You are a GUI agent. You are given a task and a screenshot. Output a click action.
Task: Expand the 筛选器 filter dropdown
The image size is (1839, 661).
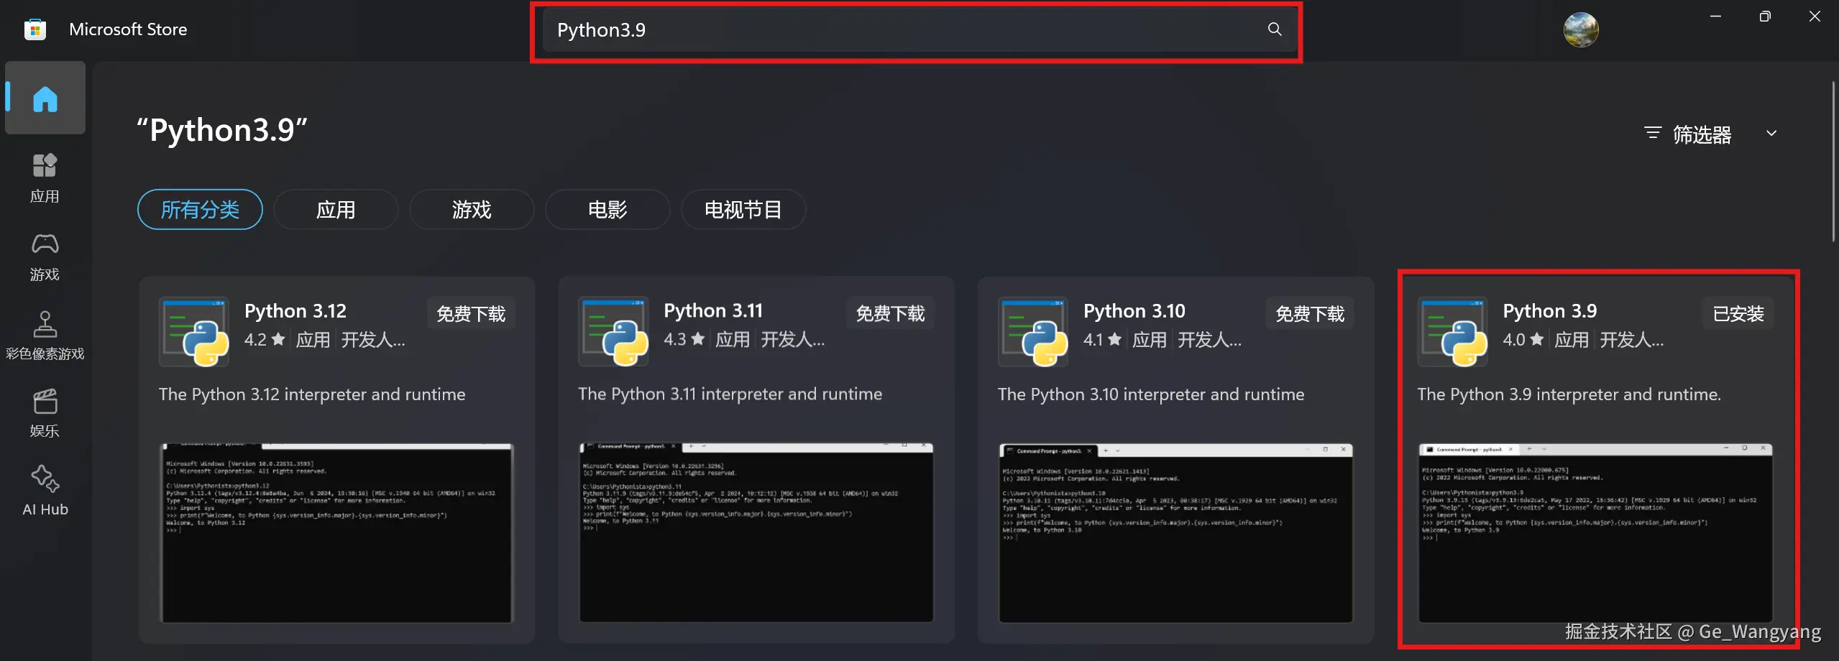click(1709, 134)
